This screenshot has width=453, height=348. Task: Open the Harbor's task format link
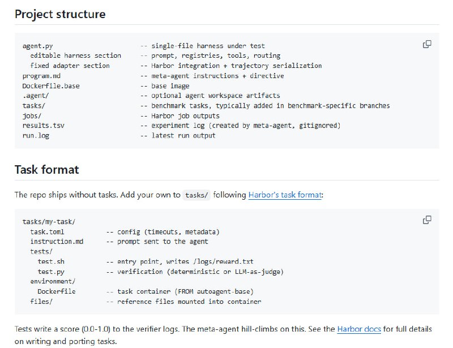pos(285,195)
